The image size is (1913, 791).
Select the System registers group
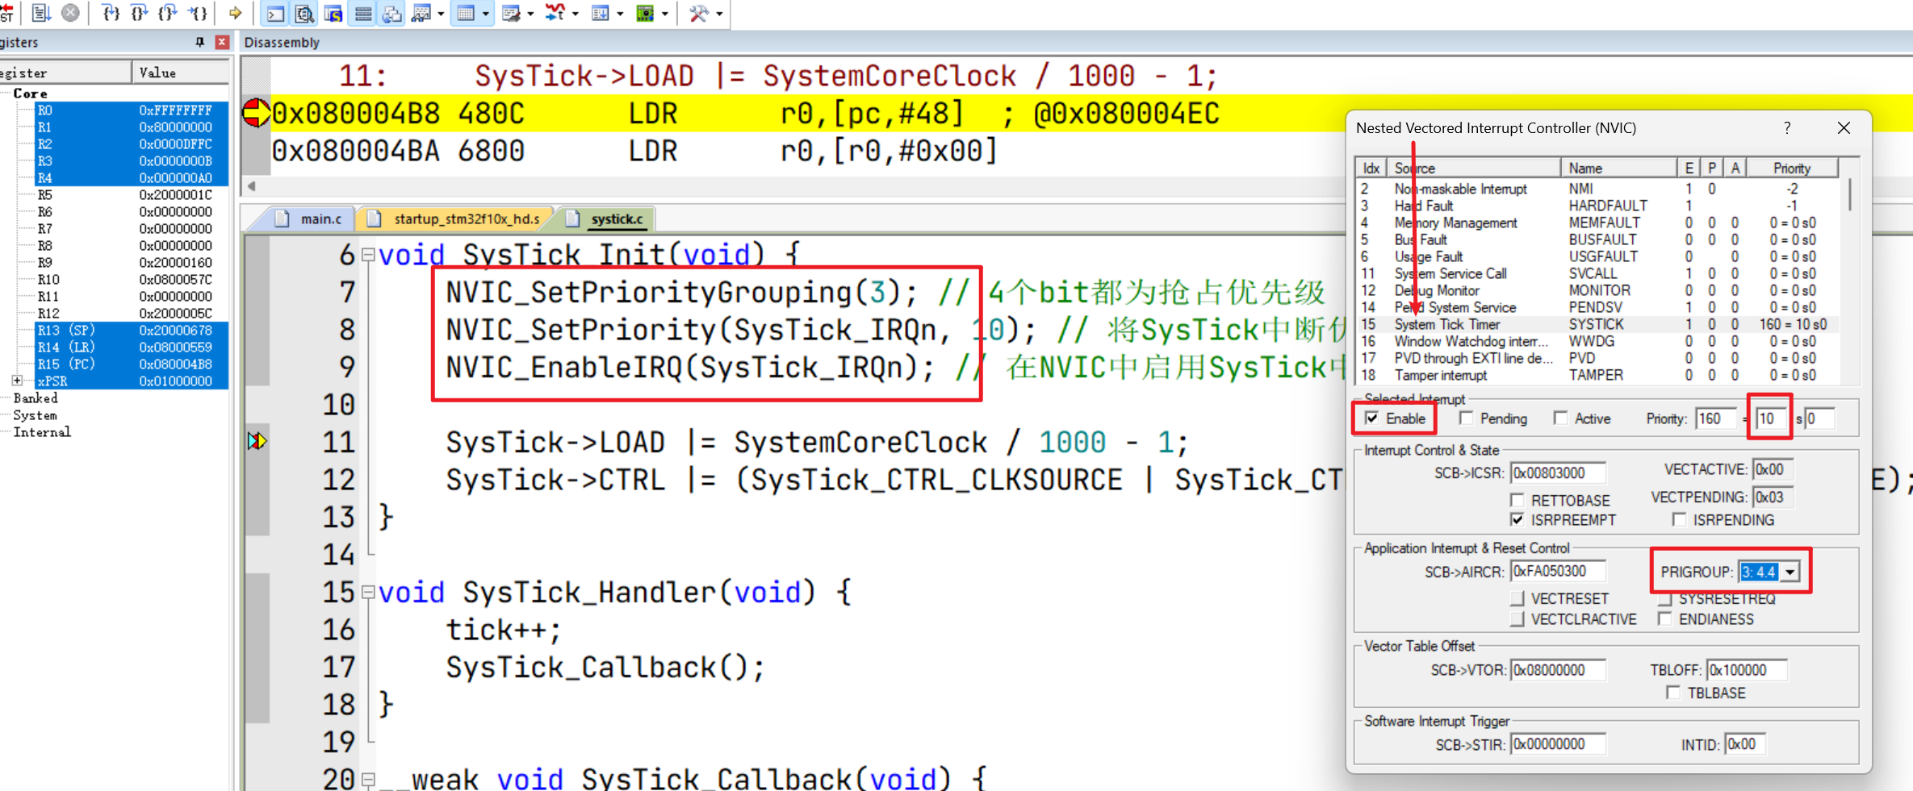click(x=36, y=415)
